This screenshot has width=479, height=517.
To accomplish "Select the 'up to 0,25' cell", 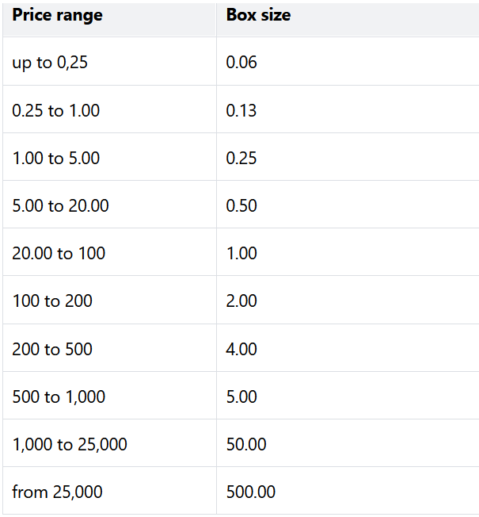I will [50, 63].
